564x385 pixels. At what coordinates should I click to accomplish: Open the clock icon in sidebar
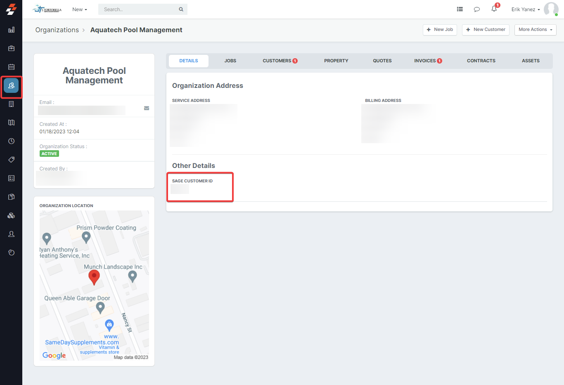pyautogui.click(x=11, y=141)
